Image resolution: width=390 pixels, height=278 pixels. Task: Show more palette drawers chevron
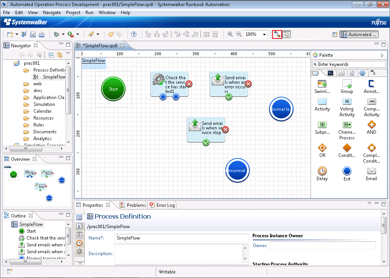click(x=373, y=72)
